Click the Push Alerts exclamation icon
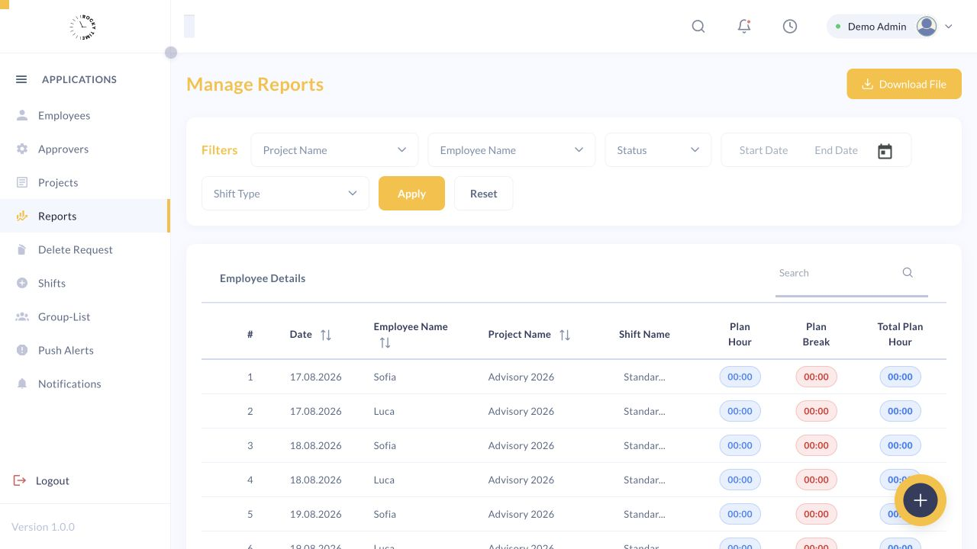 [x=22, y=350]
